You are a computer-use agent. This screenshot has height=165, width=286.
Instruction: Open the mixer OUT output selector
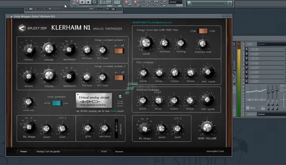(271, 114)
